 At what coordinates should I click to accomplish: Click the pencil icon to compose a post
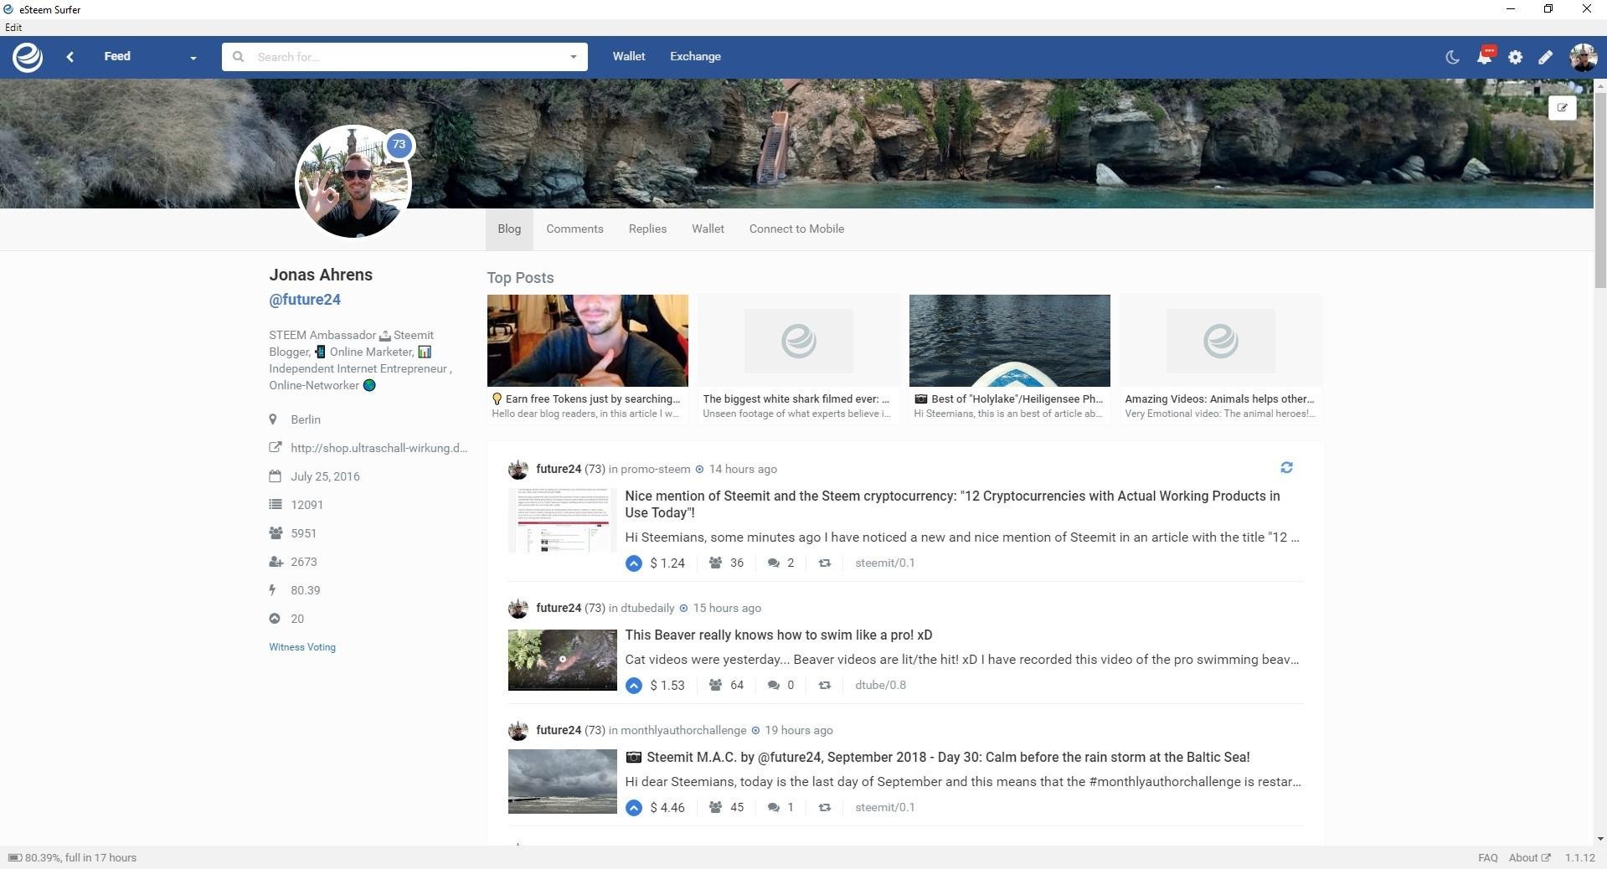tap(1545, 57)
